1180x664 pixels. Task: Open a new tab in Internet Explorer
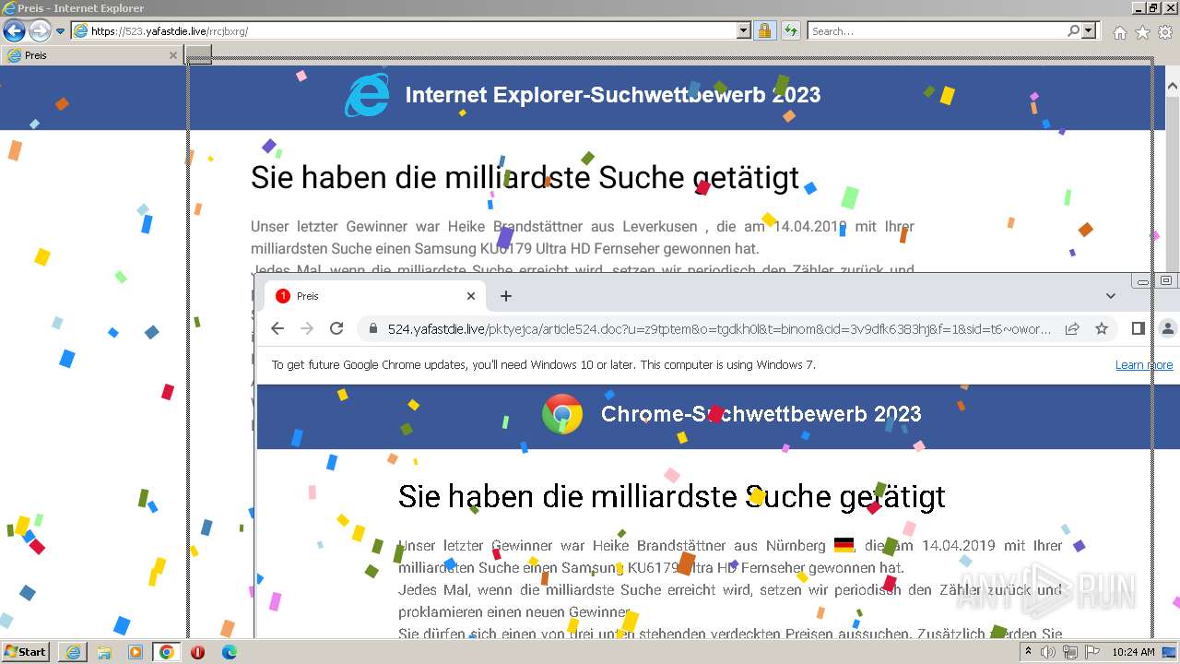[x=199, y=55]
